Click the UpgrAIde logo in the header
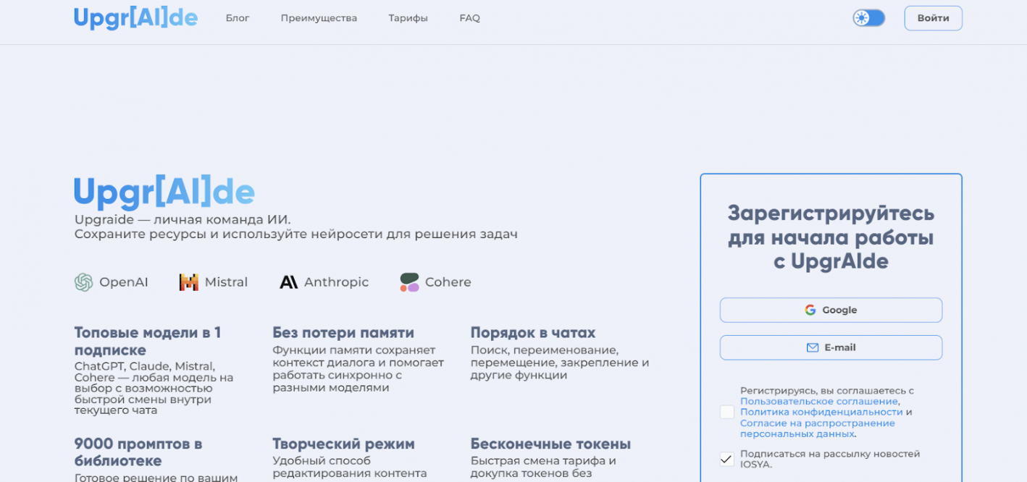Screen dimensions: 1027x482 (x=135, y=18)
